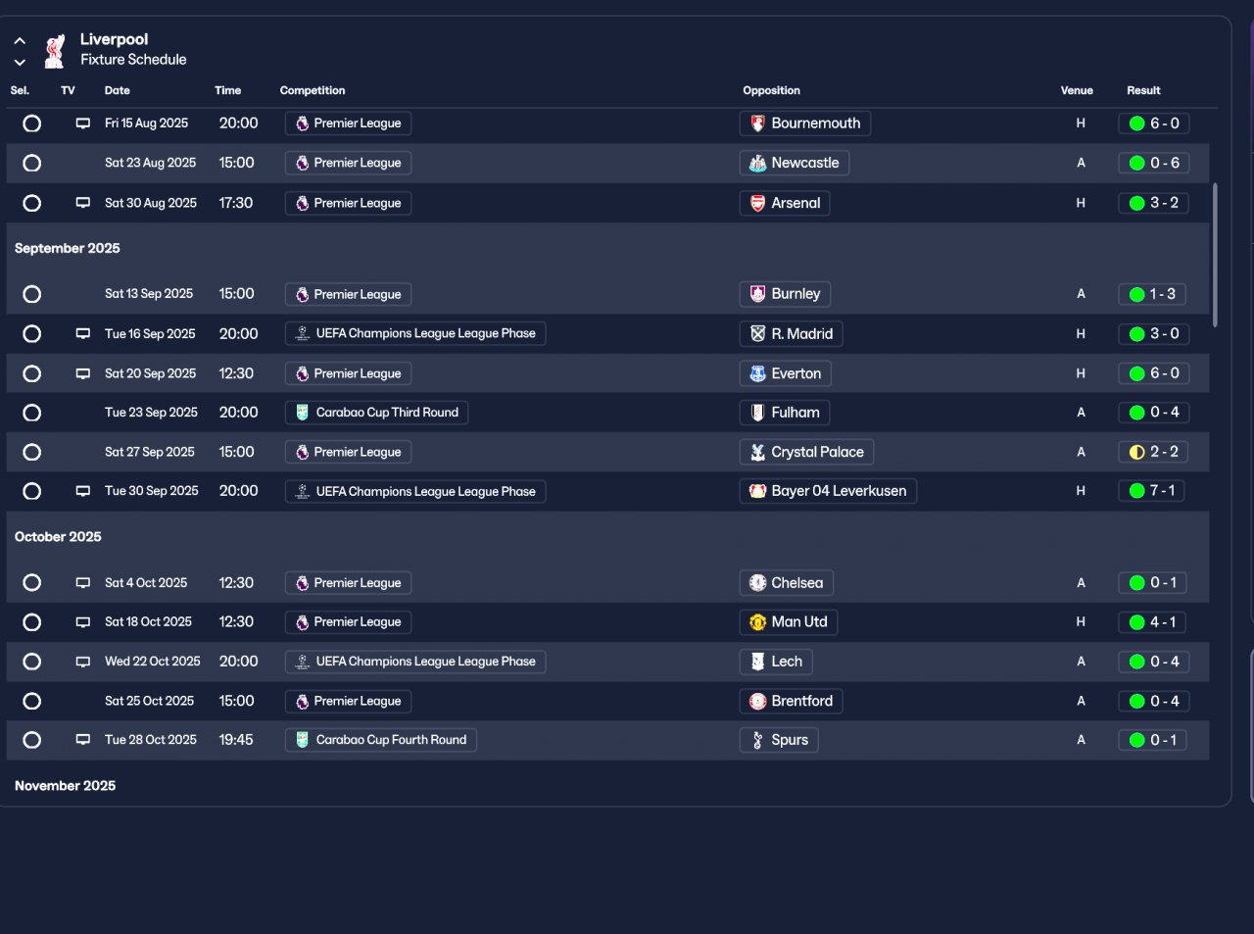
Task: Click the Carabao Cup Third Round trophy icon
Action: (303, 413)
